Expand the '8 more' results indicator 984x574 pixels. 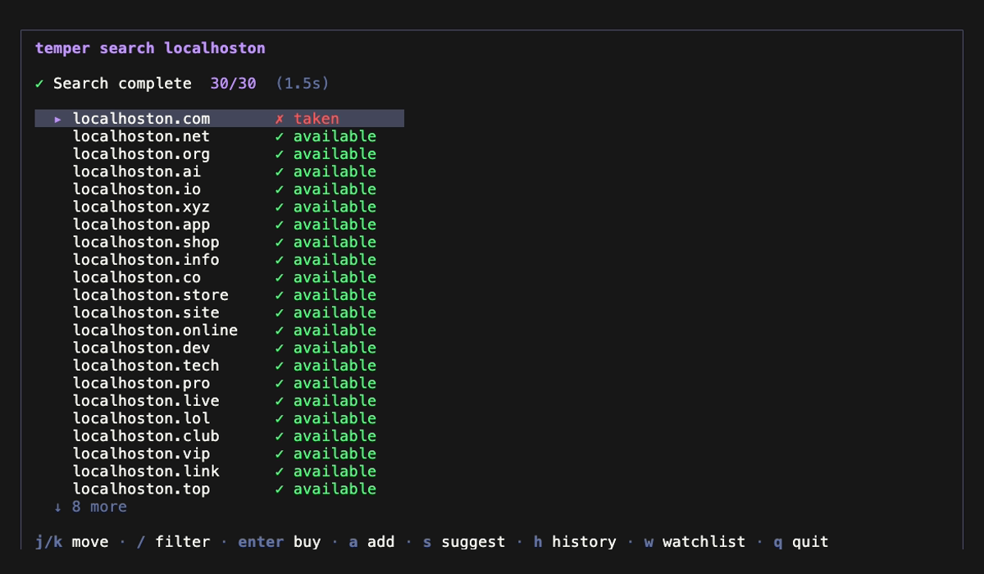coord(90,507)
